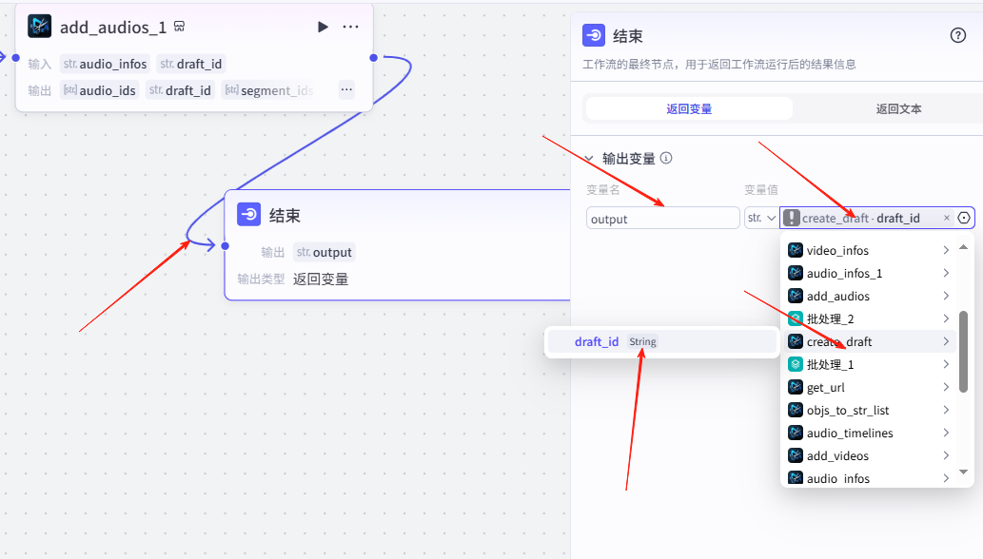The image size is (983, 559).
Task: Select draft_id String option
Action: tap(615, 342)
